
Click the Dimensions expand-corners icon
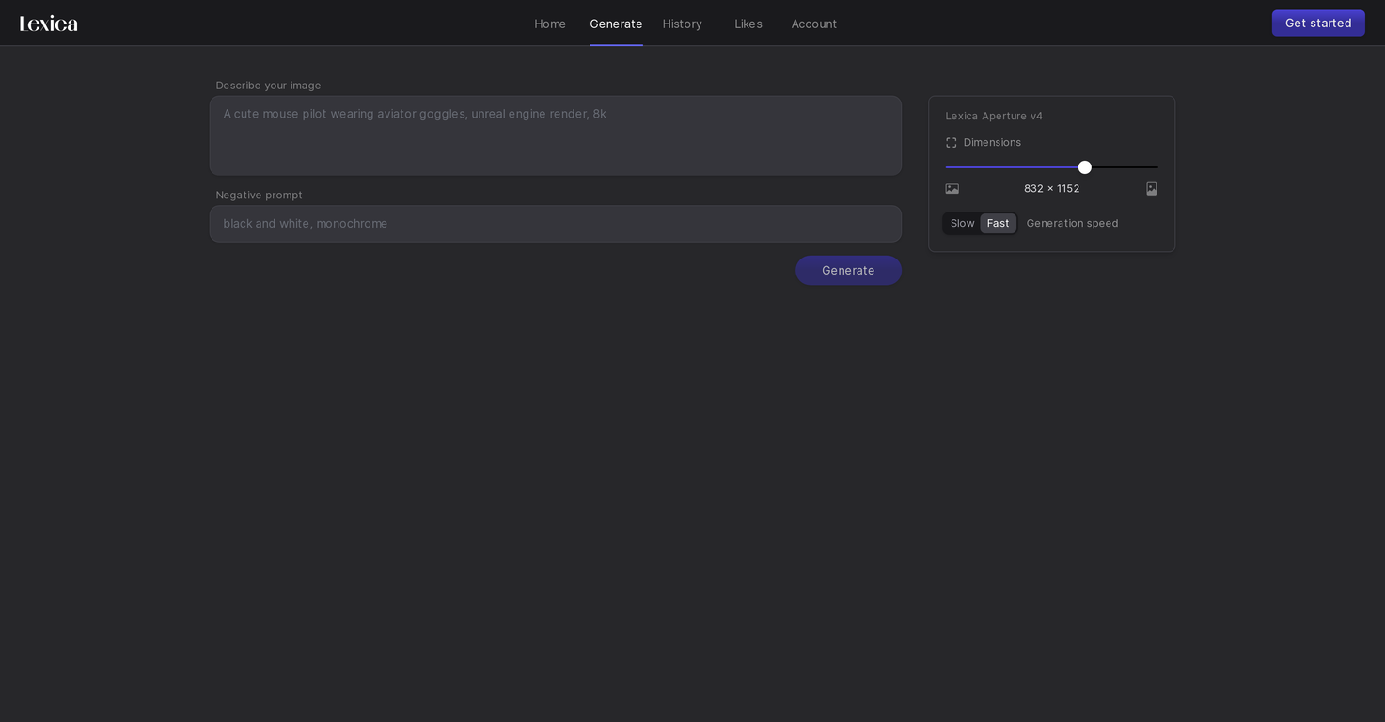pos(951,143)
